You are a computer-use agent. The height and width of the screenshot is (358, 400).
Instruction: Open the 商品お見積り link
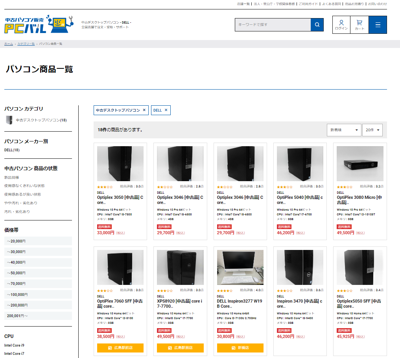click(354, 4)
